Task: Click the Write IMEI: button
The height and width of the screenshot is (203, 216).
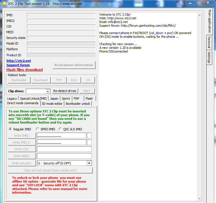Action: pyautogui.click(x=22, y=136)
